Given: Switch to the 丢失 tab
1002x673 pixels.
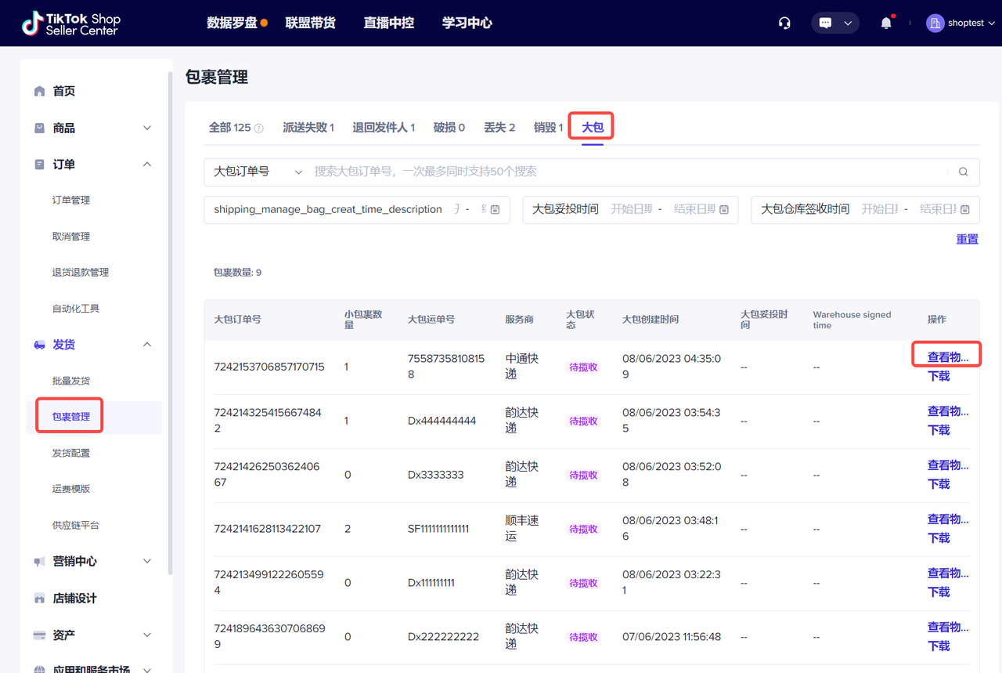Looking at the screenshot, I should (499, 127).
